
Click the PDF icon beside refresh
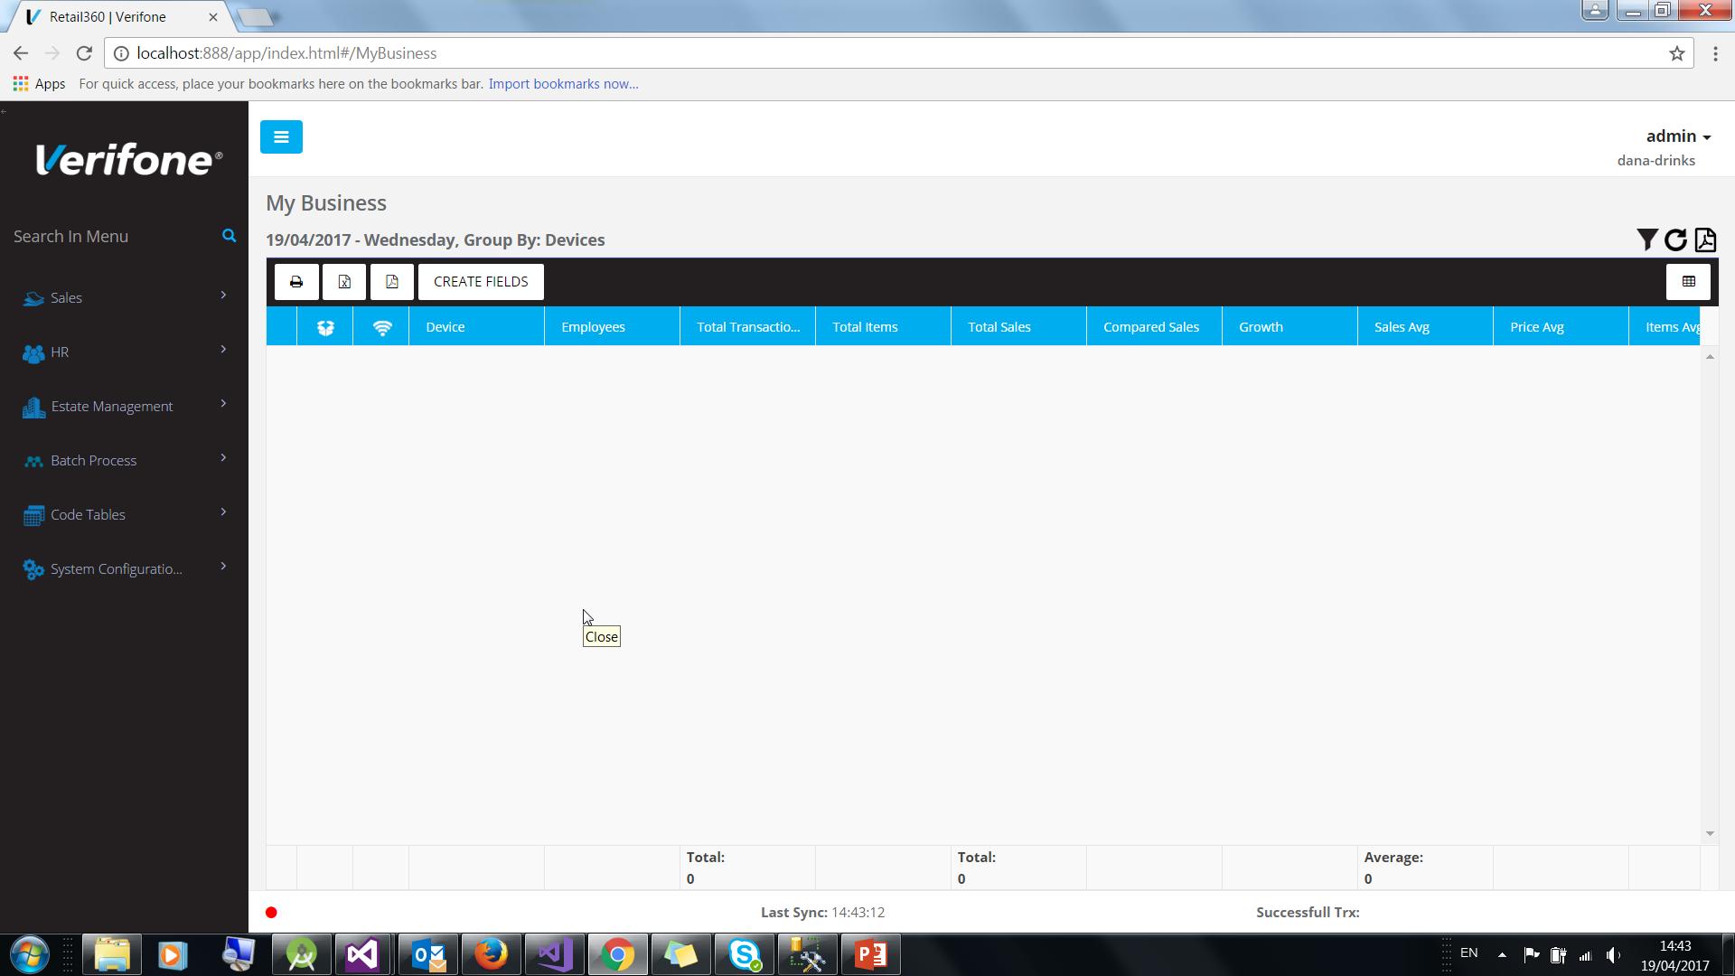[1705, 239]
